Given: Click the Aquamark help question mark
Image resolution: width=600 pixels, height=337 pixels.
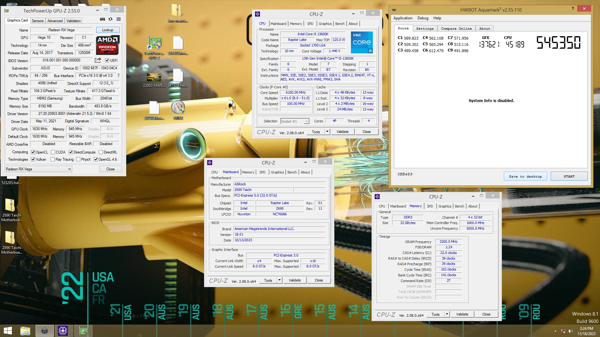Looking at the screenshot, I should tap(573, 9).
